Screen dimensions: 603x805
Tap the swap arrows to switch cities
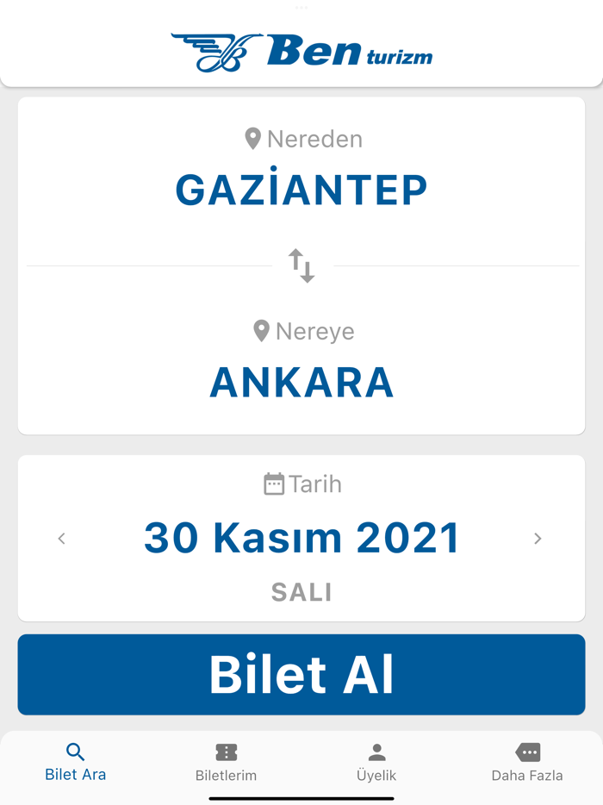point(301,265)
